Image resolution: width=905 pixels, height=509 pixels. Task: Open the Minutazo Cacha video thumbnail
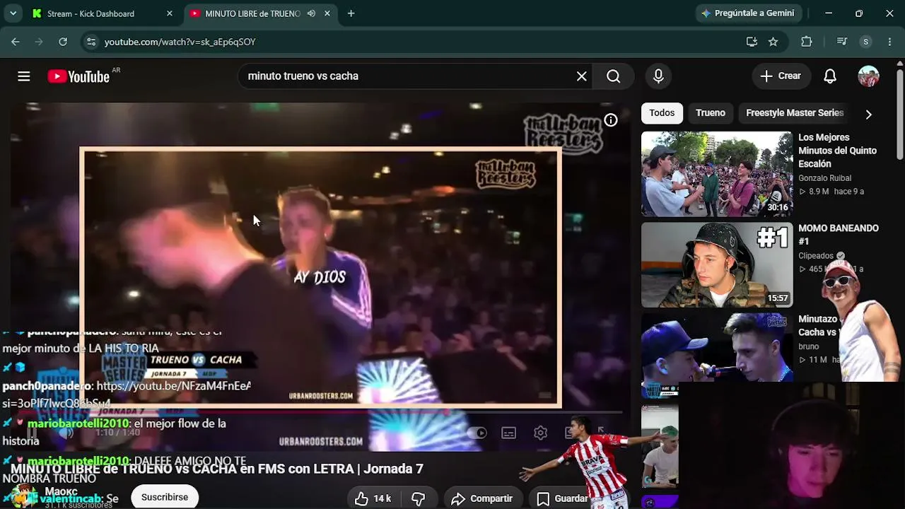click(x=717, y=356)
